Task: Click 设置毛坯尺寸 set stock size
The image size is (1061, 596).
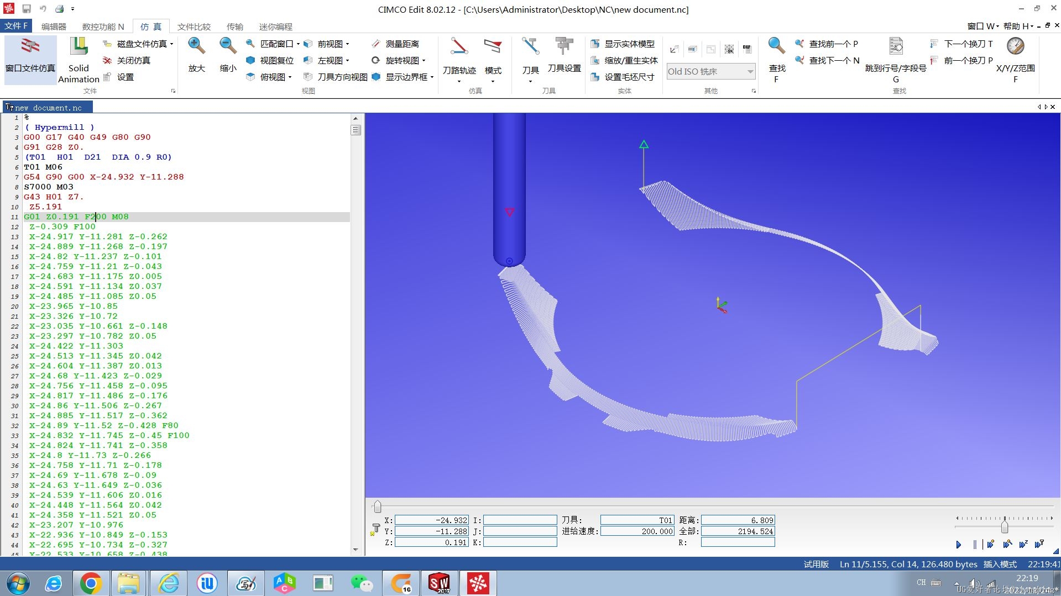Action: click(x=623, y=77)
